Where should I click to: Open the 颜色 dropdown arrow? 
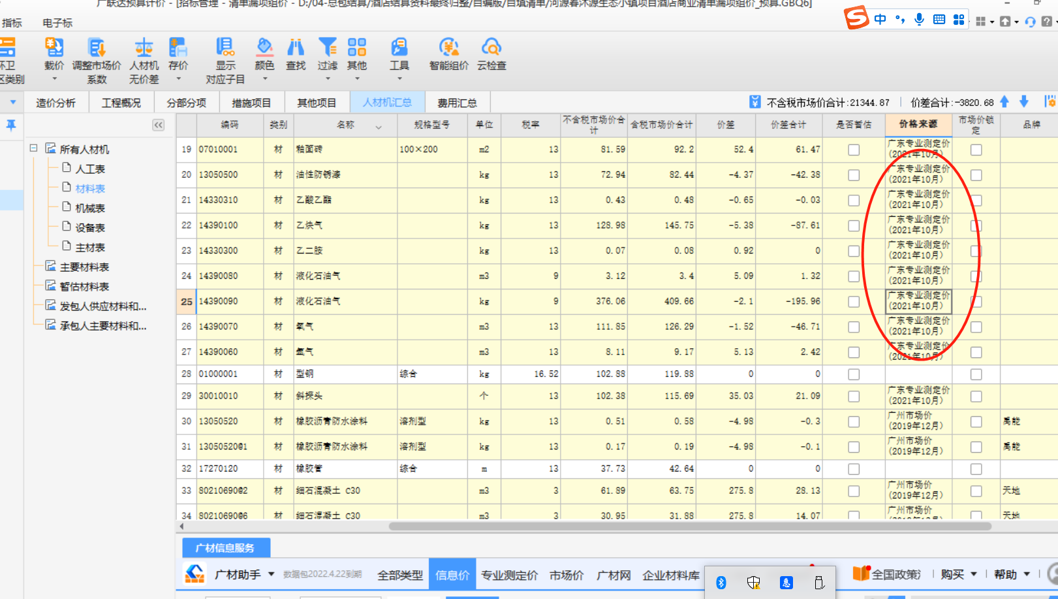click(264, 78)
